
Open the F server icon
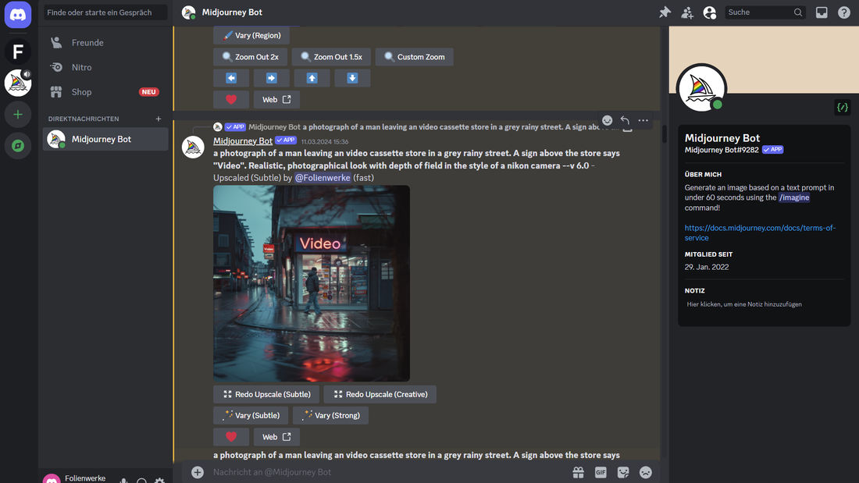point(17,51)
